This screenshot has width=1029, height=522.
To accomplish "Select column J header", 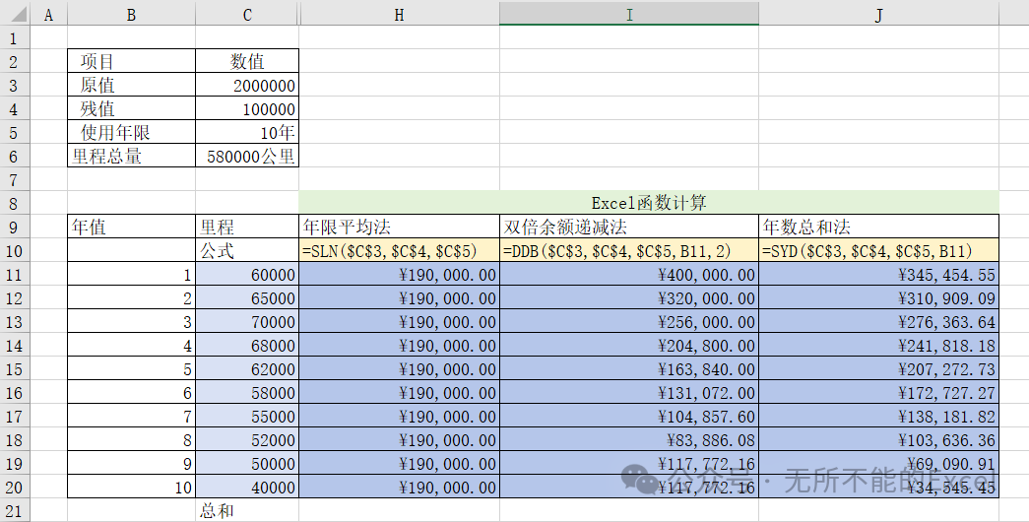I will (878, 15).
